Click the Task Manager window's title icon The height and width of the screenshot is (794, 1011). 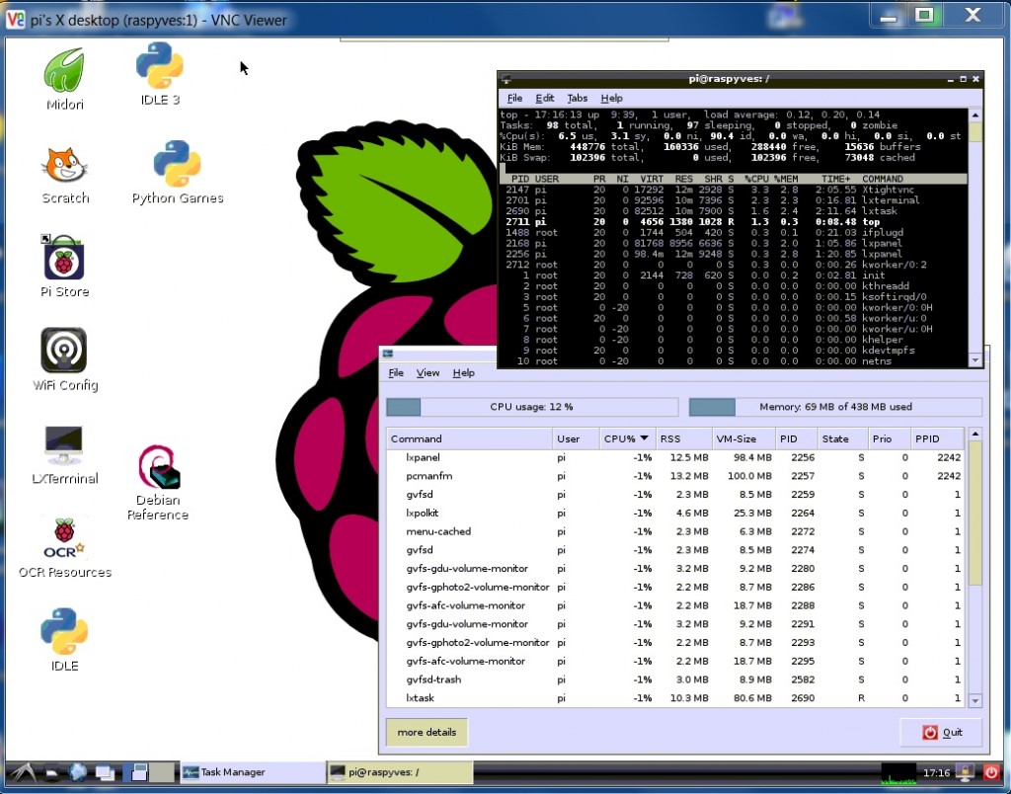point(387,354)
